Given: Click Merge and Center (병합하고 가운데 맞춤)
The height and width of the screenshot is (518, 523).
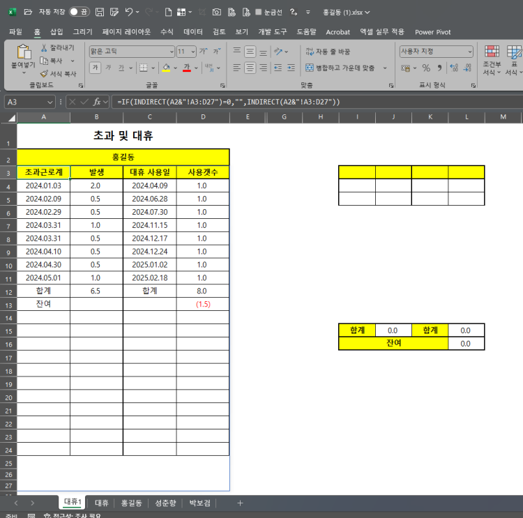Looking at the screenshot, I should tap(340, 68).
